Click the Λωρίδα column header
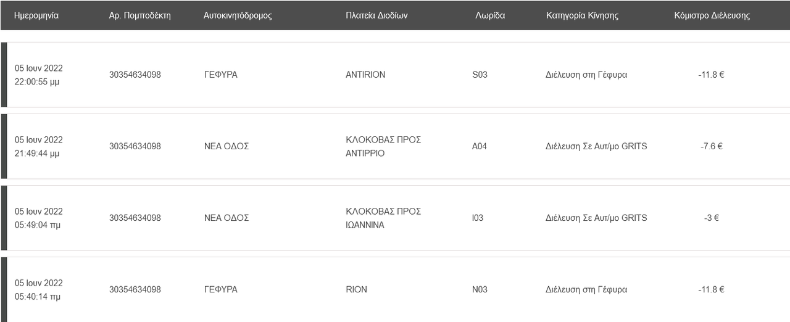This screenshot has height=322, width=790. (x=490, y=15)
